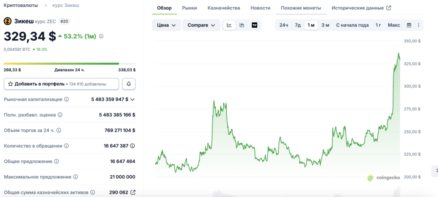
Task: Open chart three-dot more options menu
Action: [x=418, y=25]
